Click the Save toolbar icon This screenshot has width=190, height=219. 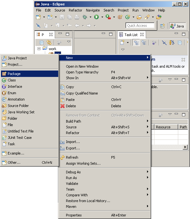pyautogui.click(x=62, y=17)
